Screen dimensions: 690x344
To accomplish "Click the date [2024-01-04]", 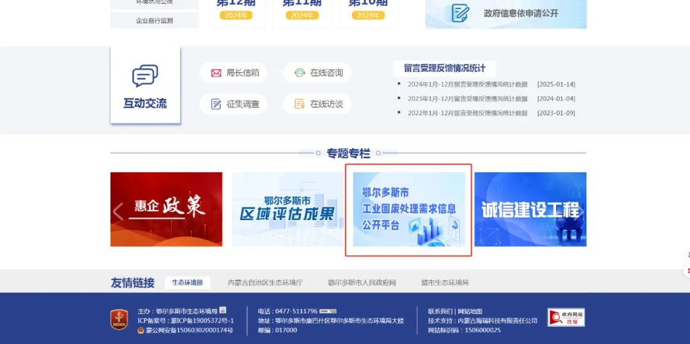I will click(x=556, y=99).
